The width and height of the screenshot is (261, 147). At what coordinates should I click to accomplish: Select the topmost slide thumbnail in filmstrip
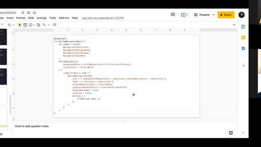click(3, 37)
